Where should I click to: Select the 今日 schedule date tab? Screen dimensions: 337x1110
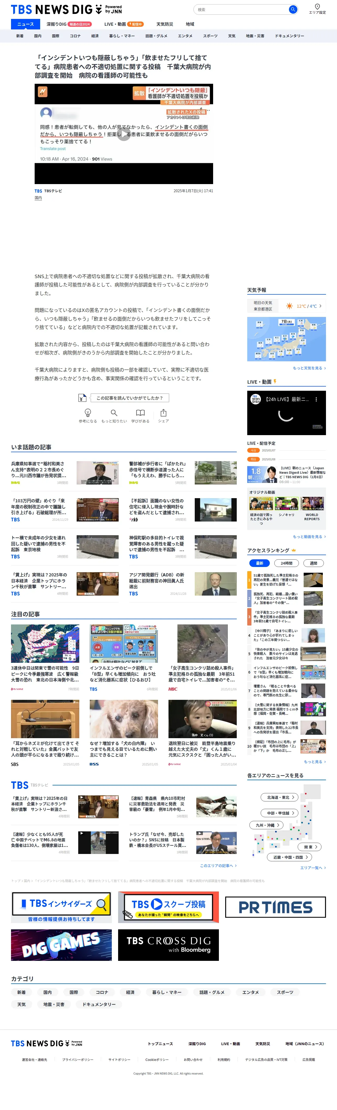(253, 450)
